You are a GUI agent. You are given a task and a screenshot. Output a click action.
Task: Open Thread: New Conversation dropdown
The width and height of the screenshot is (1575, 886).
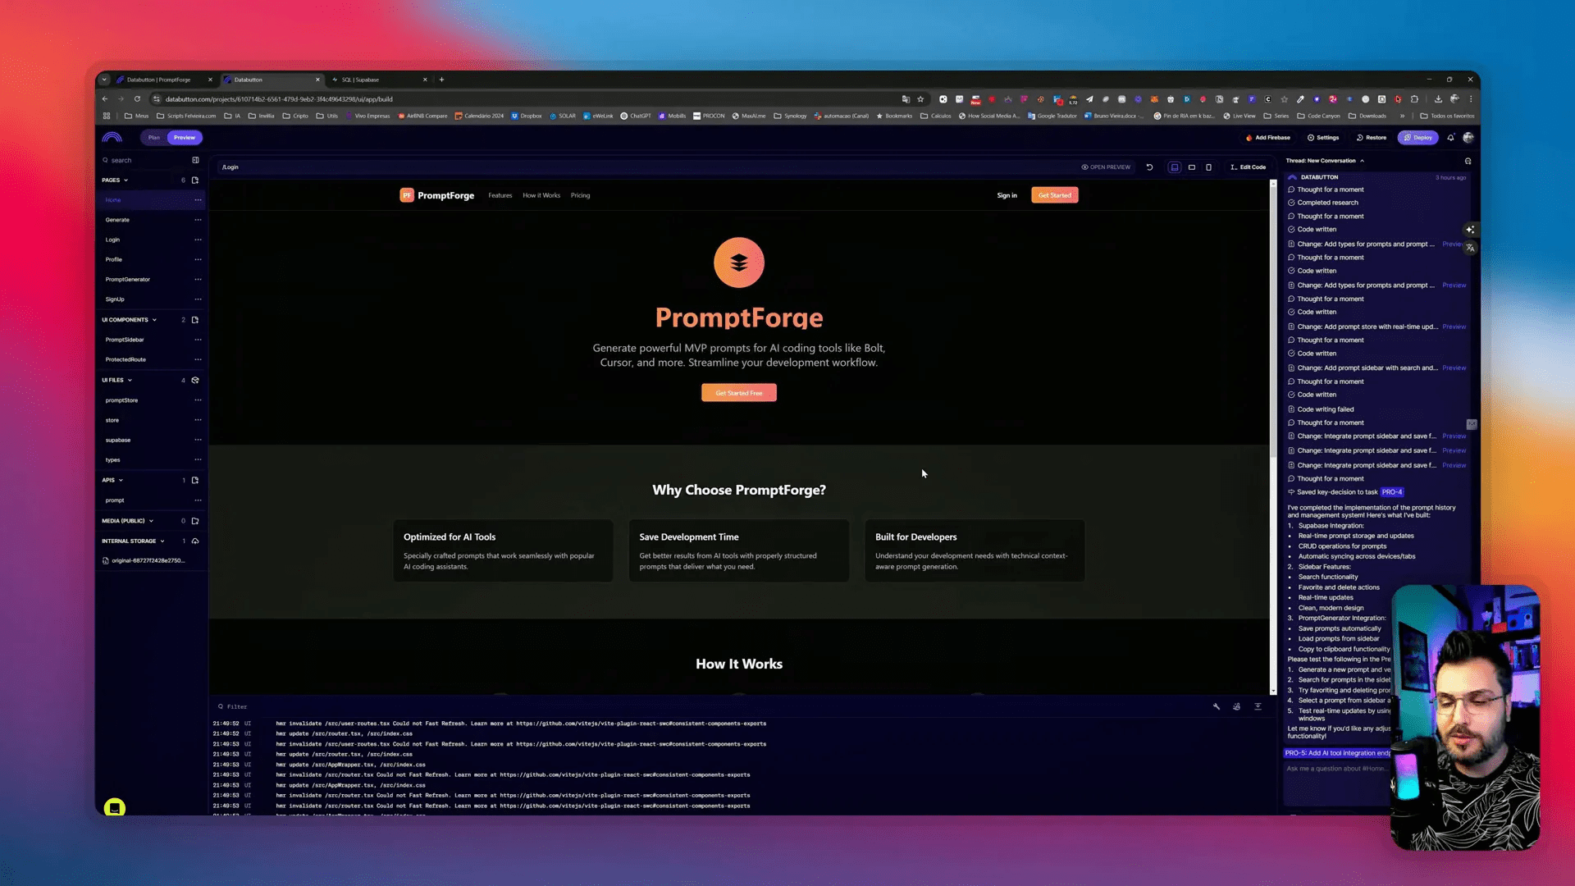(x=1325, y=161)
